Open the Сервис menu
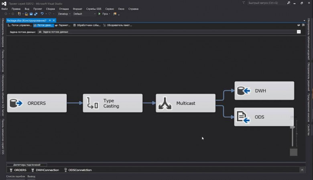This screenshot has width=313, height=180. [x=110, y=9]
